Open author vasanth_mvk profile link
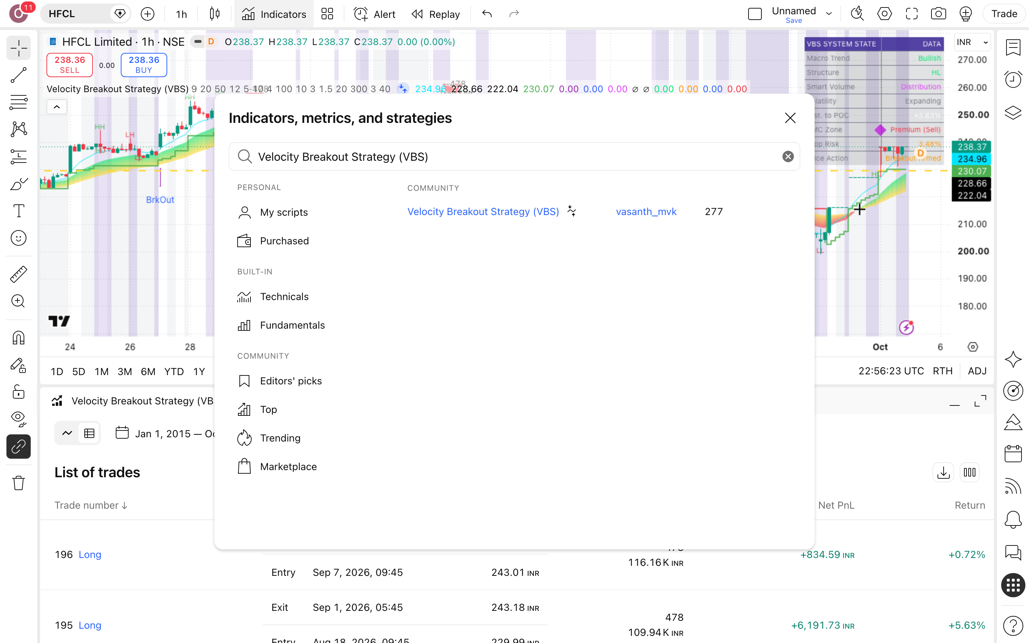Image resolution: width=1029 pixels, height=643 pixels. (646, 211)
